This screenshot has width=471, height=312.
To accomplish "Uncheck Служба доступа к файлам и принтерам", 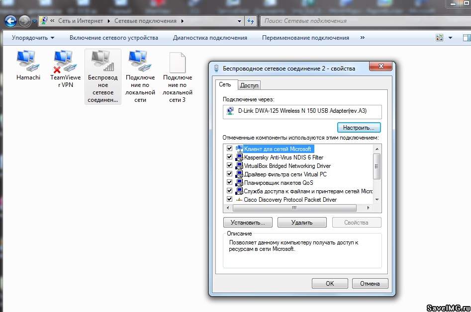I will 229,190.
